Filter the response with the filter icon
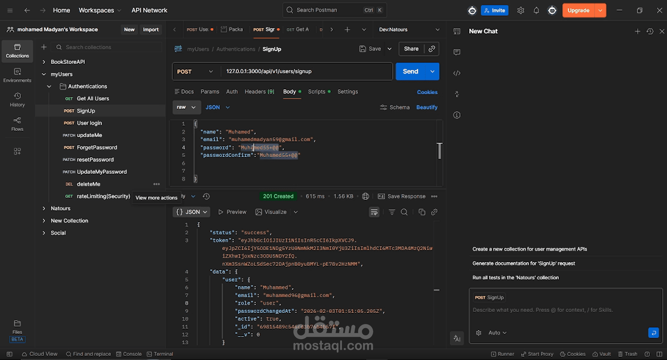667x360 pixels. [x=392, y=212]
